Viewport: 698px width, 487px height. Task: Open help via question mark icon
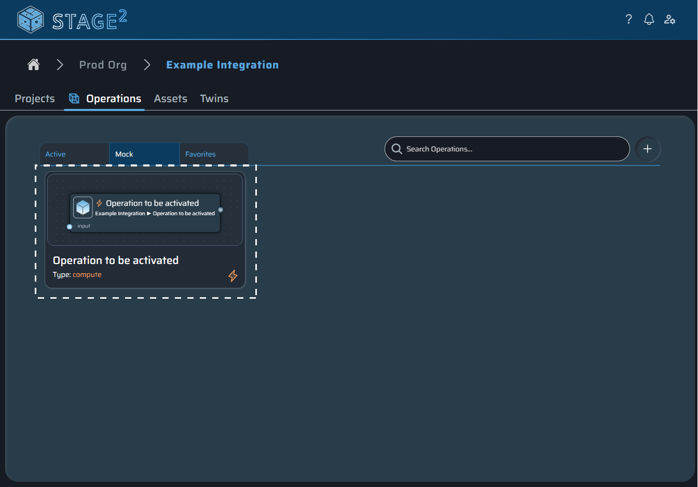click(628, 19)
